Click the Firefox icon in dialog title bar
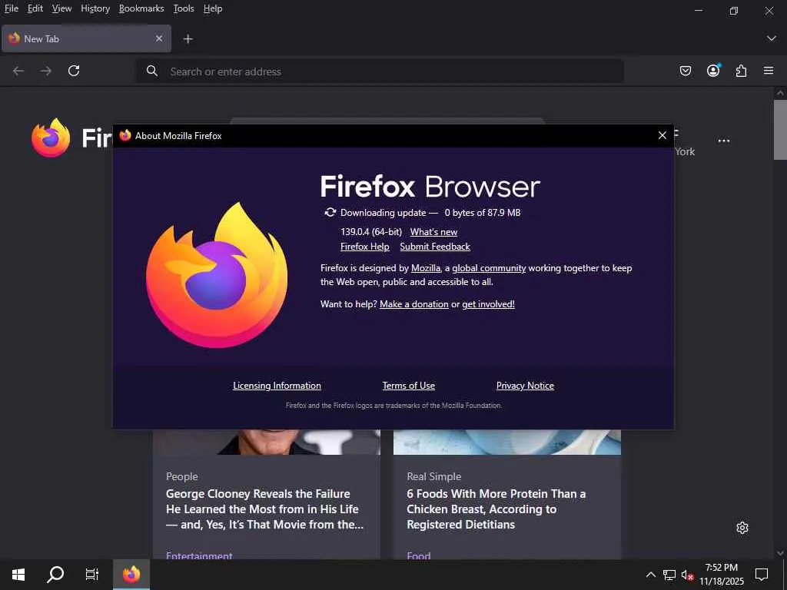Screen dimensions: 787x590 [x=125, y=135]
